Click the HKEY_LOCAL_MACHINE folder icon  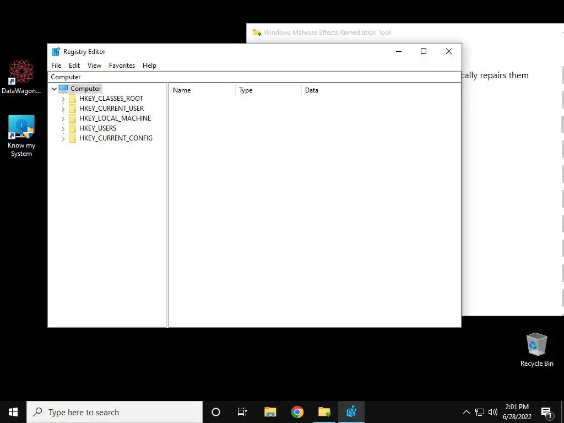click(x=72, y=118)
